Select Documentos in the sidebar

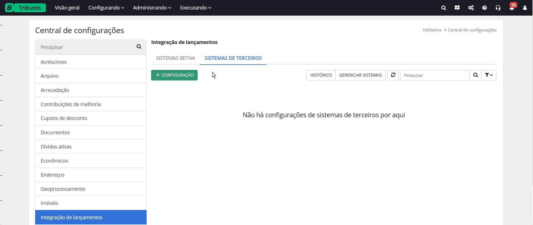91,132
